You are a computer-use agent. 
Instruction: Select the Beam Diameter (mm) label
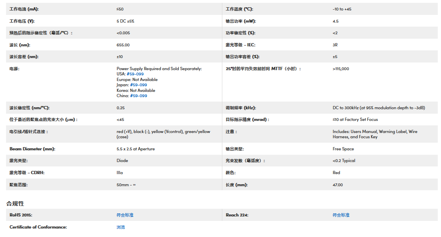pyautogui.click(x=32, y=149)
